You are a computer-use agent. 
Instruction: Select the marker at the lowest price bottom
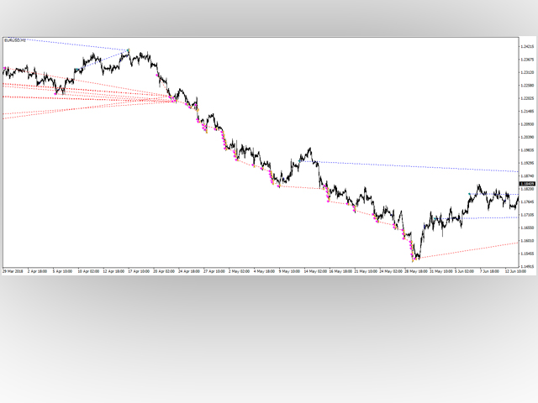[414, 259]
